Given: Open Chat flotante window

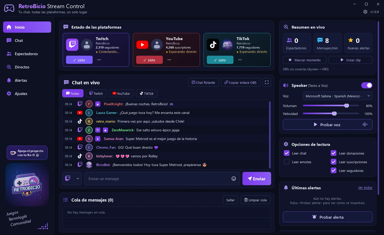Looking at the screenshot, I should point(204,82).
